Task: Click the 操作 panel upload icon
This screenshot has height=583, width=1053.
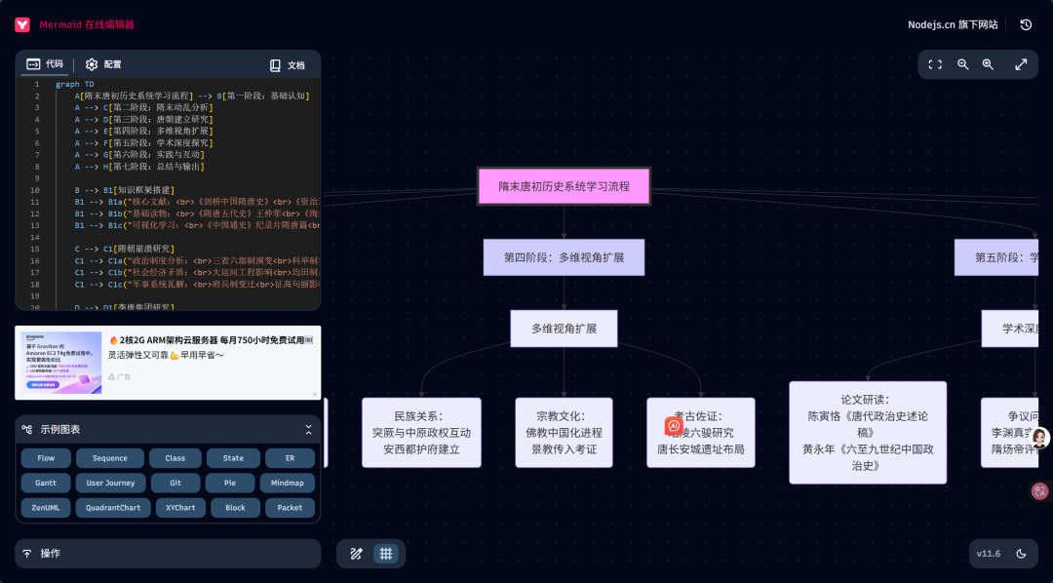Action: (27, 554)
